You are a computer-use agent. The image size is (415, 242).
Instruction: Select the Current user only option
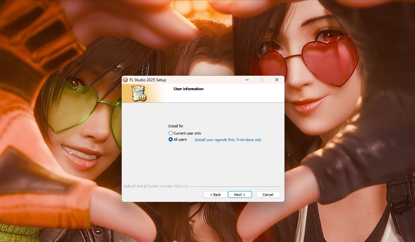[185, 133]
